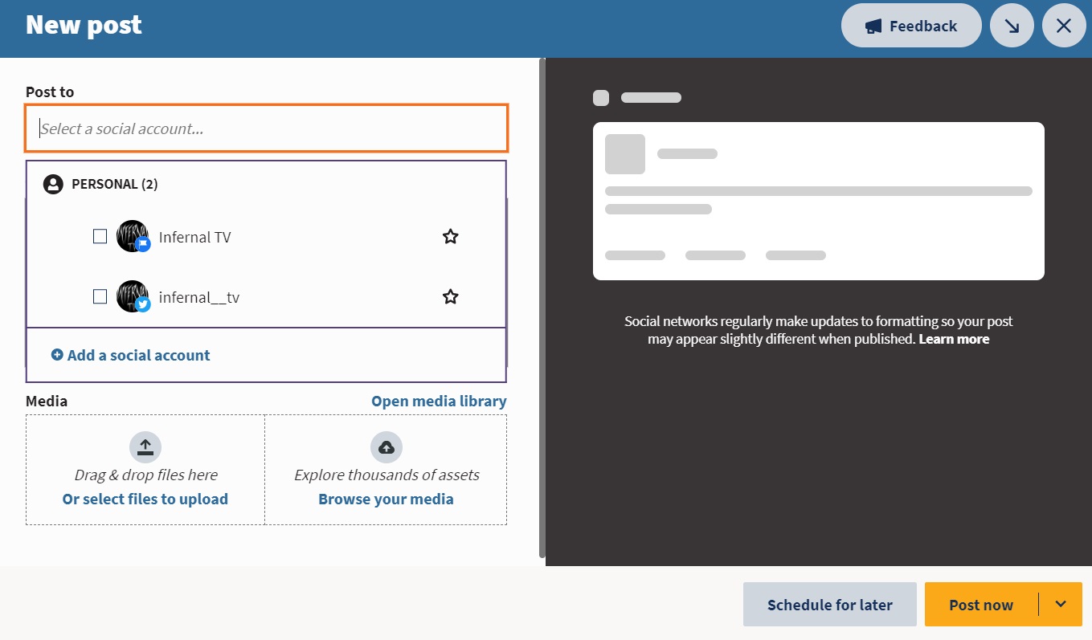This screenshot has width=1092, height=640.
Task: Click the Infernal TV account name
Action: click(x=195, y=237)
